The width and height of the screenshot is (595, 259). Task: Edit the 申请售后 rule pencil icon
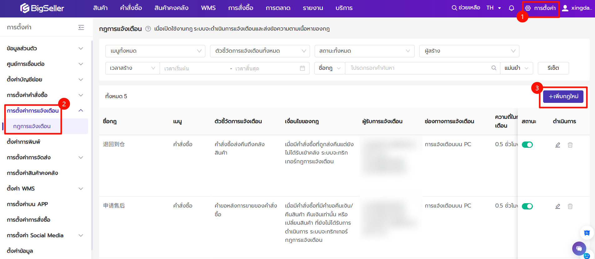pos(557,206)
